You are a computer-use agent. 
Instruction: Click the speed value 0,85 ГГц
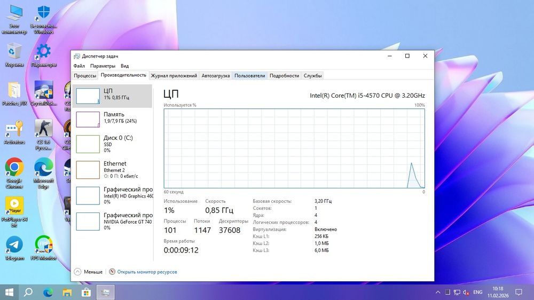(219, 210)
